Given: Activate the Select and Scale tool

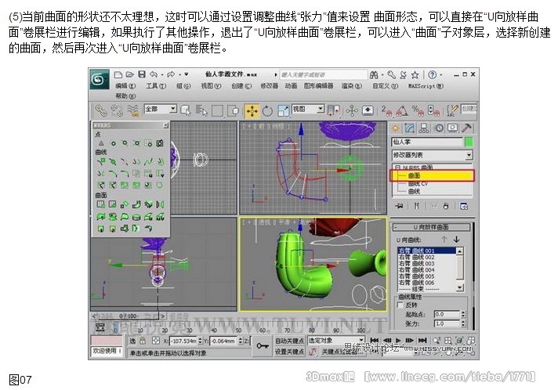Looking at the screenshot, I should [283, 111].
